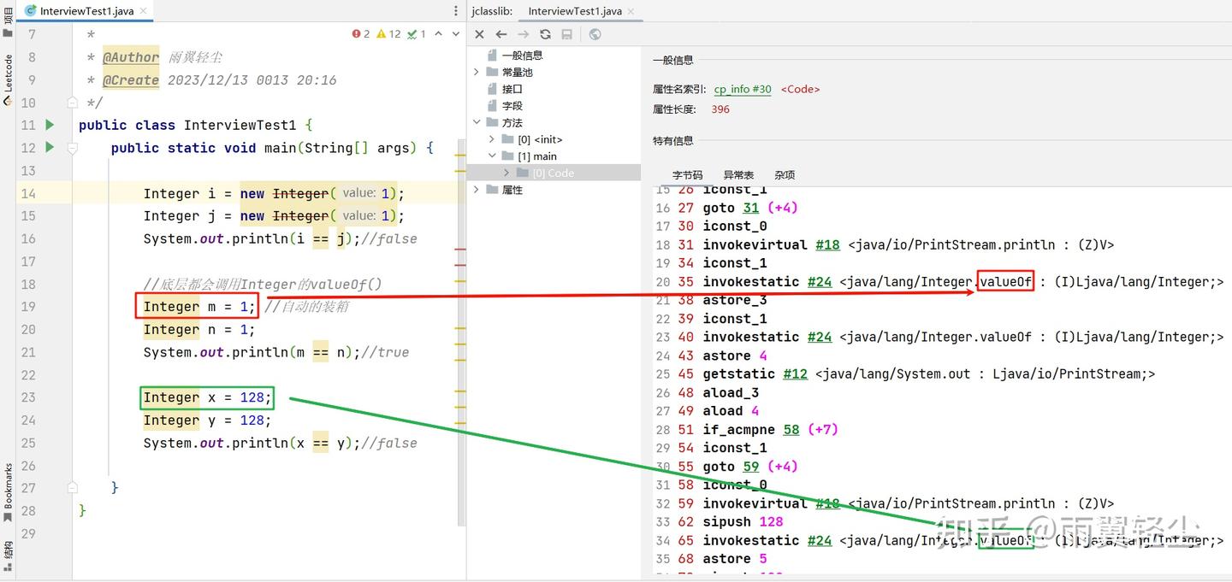
Task: Switch to the 异常表 tab
Action: pyautogui.click(x=738, y=175)
